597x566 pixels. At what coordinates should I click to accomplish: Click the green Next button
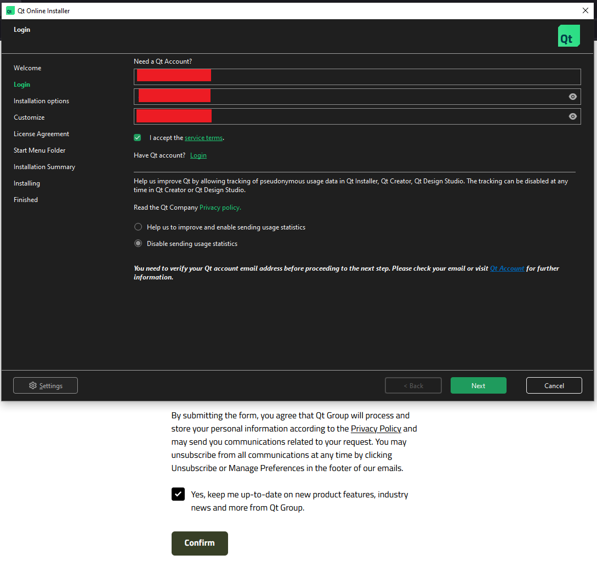coord(478,385)
